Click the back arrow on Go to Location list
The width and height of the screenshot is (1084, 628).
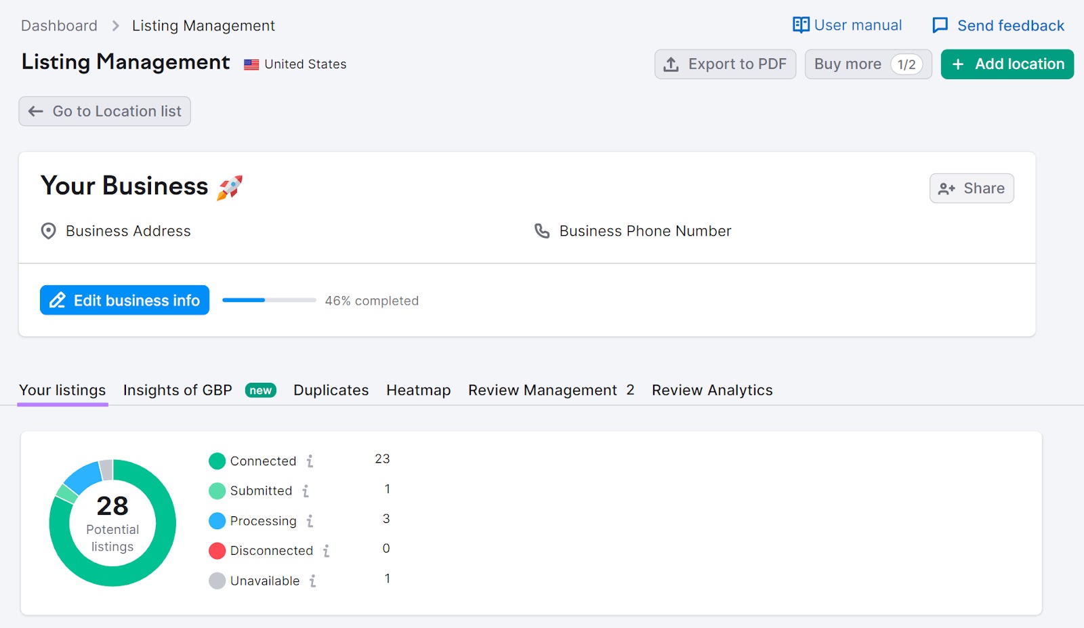pyautogui.click(x=35, y=111)
